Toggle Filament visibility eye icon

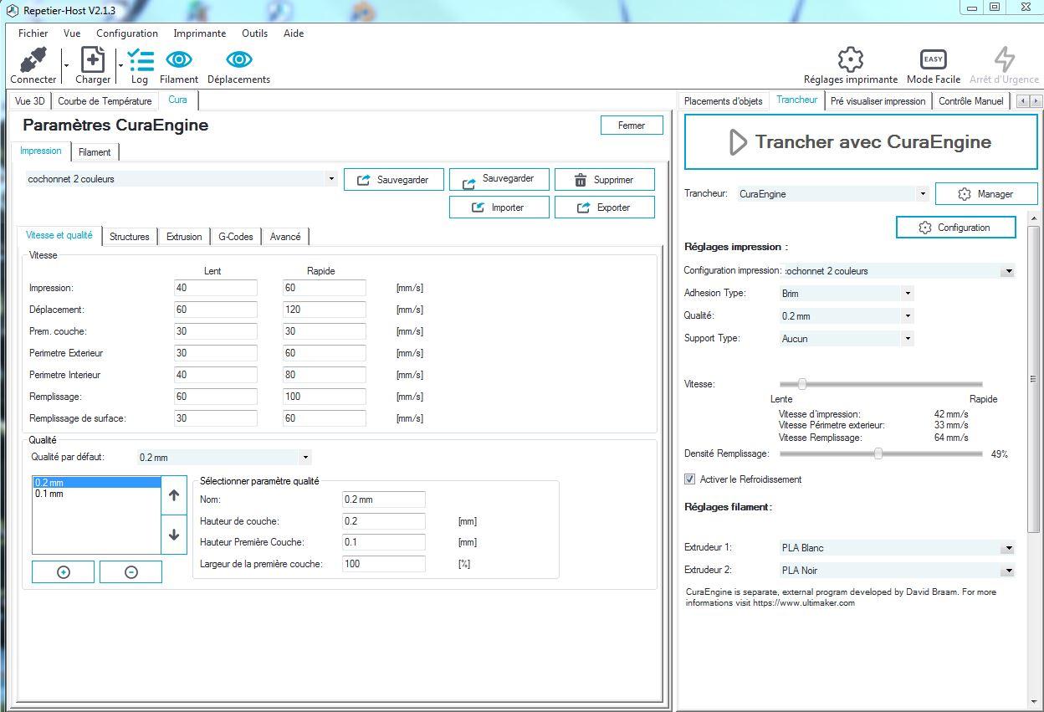click(x=179, y=59)
